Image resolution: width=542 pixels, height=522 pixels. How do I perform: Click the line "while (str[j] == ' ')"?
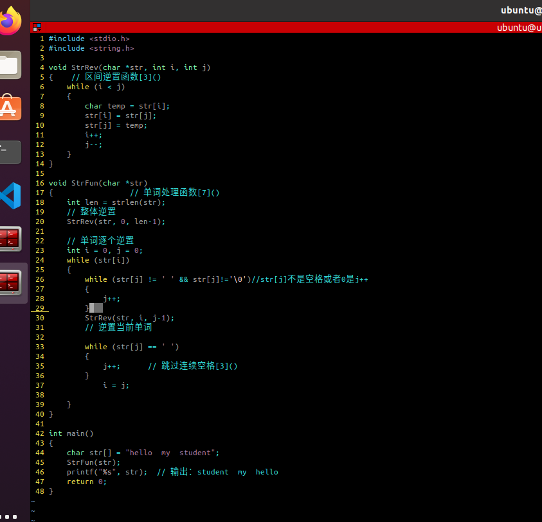[x=132, y=347]
